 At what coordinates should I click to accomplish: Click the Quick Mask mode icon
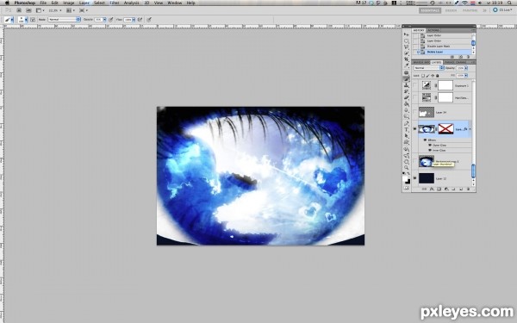tap(406, 188)
